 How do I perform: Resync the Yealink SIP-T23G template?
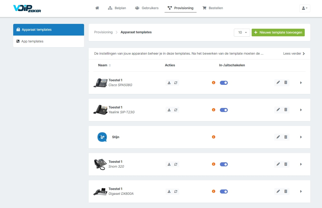tap(176, 110)
